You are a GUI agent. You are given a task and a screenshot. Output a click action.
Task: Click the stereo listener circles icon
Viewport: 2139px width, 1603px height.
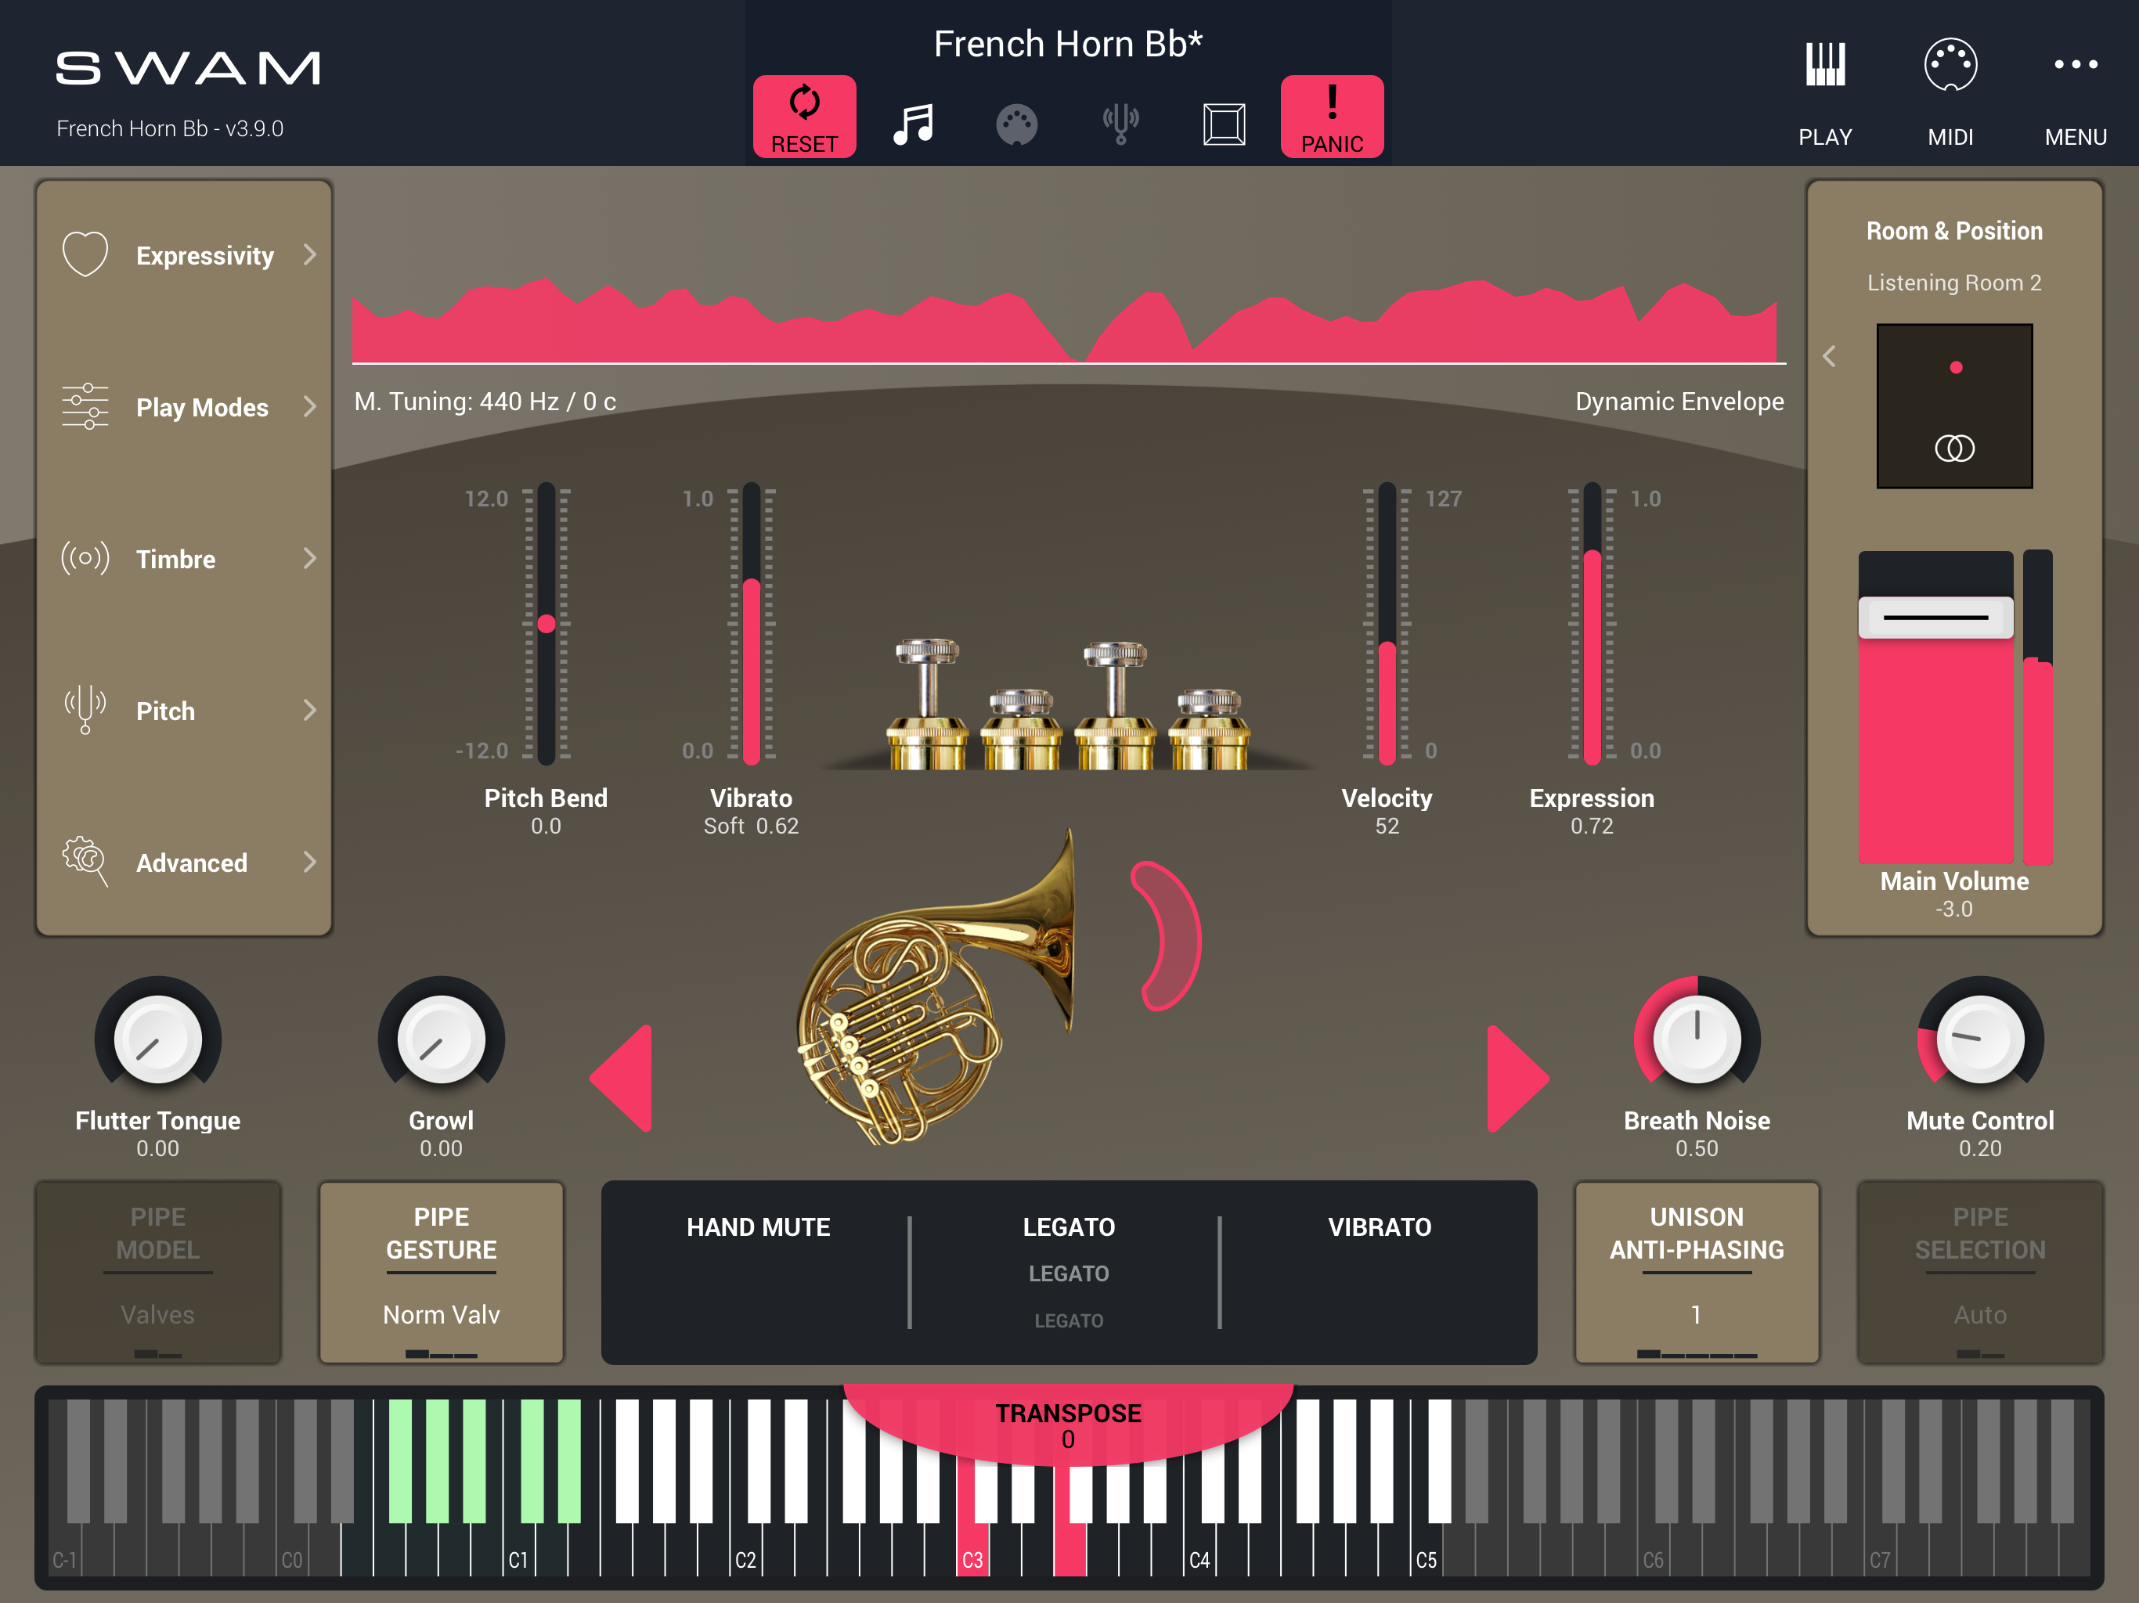[x=1954, y=448]
